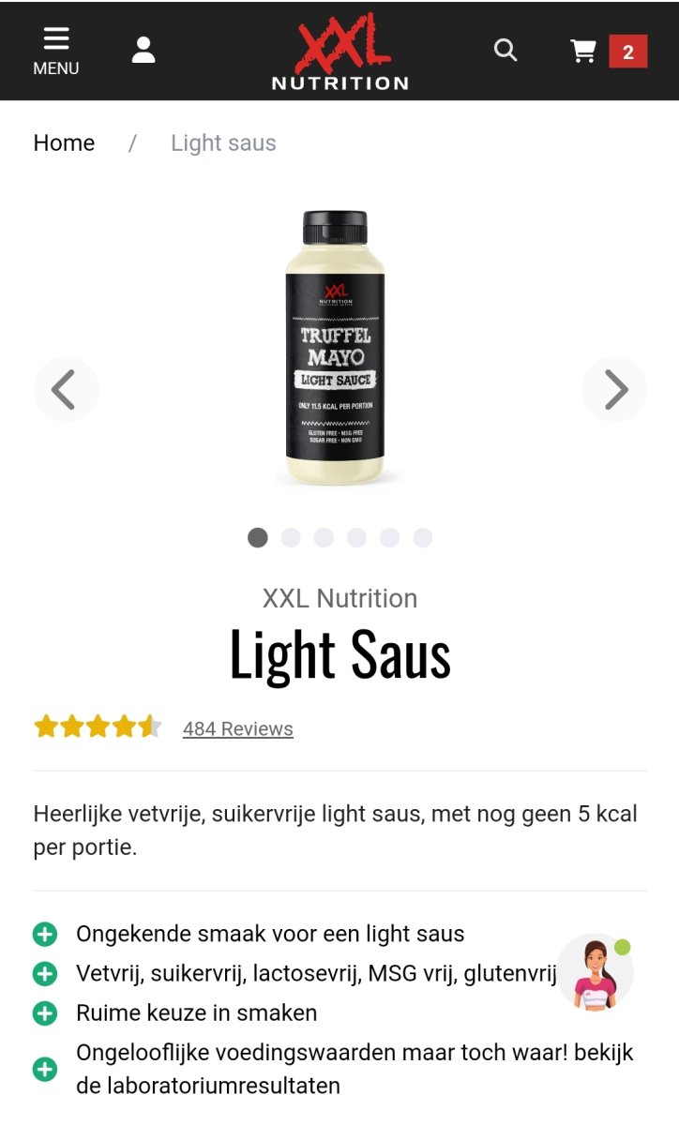Image resolution: width=679 pixels, height=1125 pixels.
Task: Select the second carousel dot
Action: 291,537
